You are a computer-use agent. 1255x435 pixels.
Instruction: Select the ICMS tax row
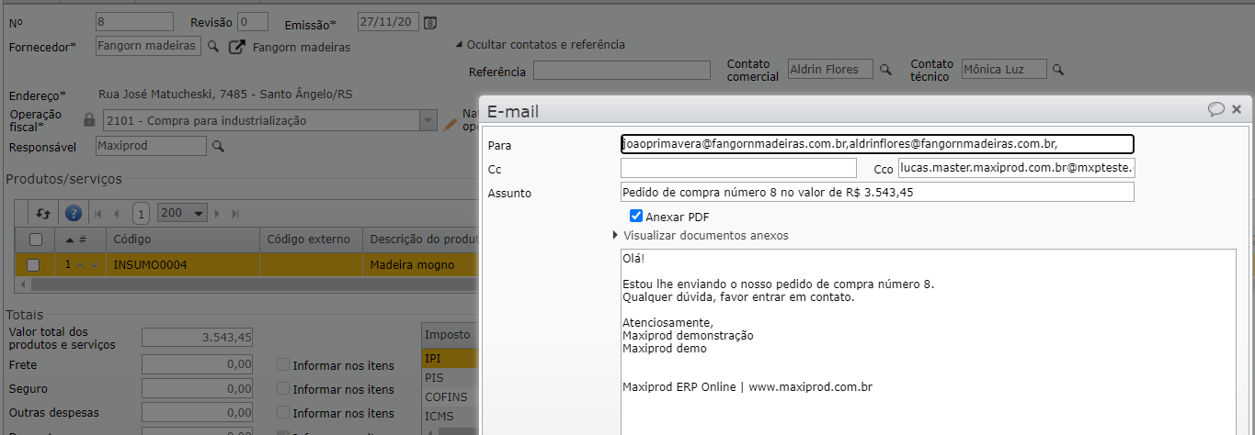point(450,417)
